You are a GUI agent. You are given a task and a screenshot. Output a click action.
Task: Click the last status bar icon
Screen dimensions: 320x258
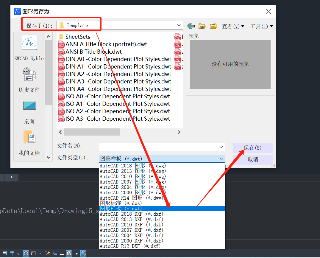pos(83,253)
